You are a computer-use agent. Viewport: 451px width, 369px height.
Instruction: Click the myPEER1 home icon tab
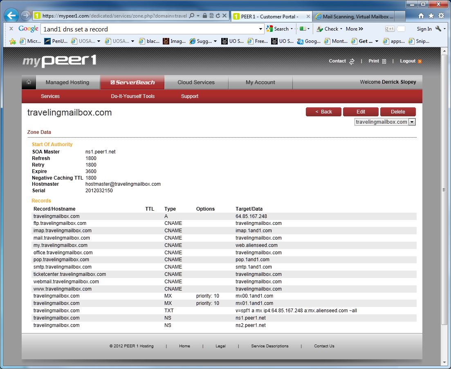[29, 82]
